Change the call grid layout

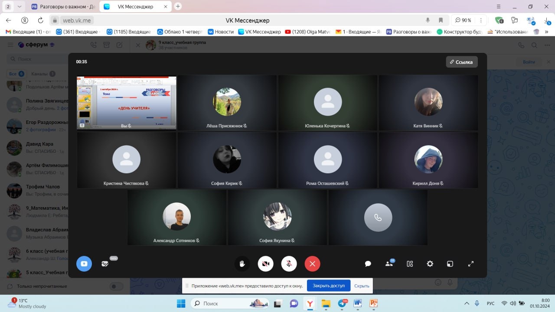(410, 263)
